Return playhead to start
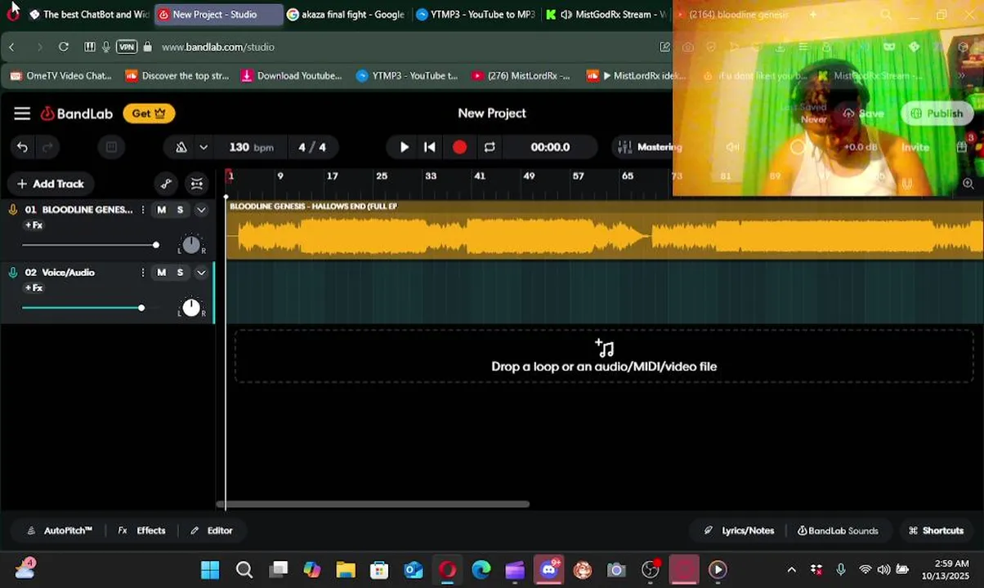The height and width of the screenshot is (588, 984). pos(430,147)
